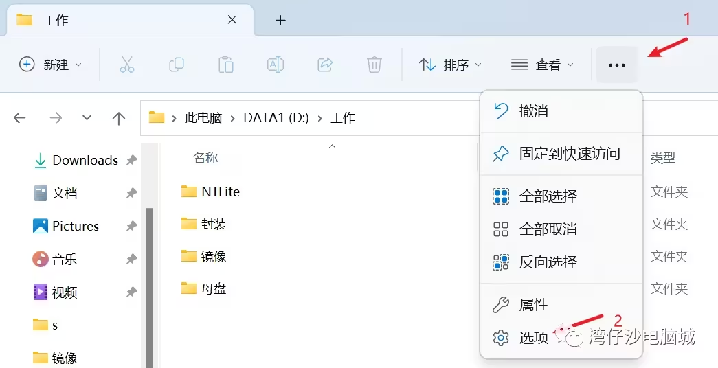
Task: Click 此电脑 in the address breadcrumb
Action: pos(203,118)
